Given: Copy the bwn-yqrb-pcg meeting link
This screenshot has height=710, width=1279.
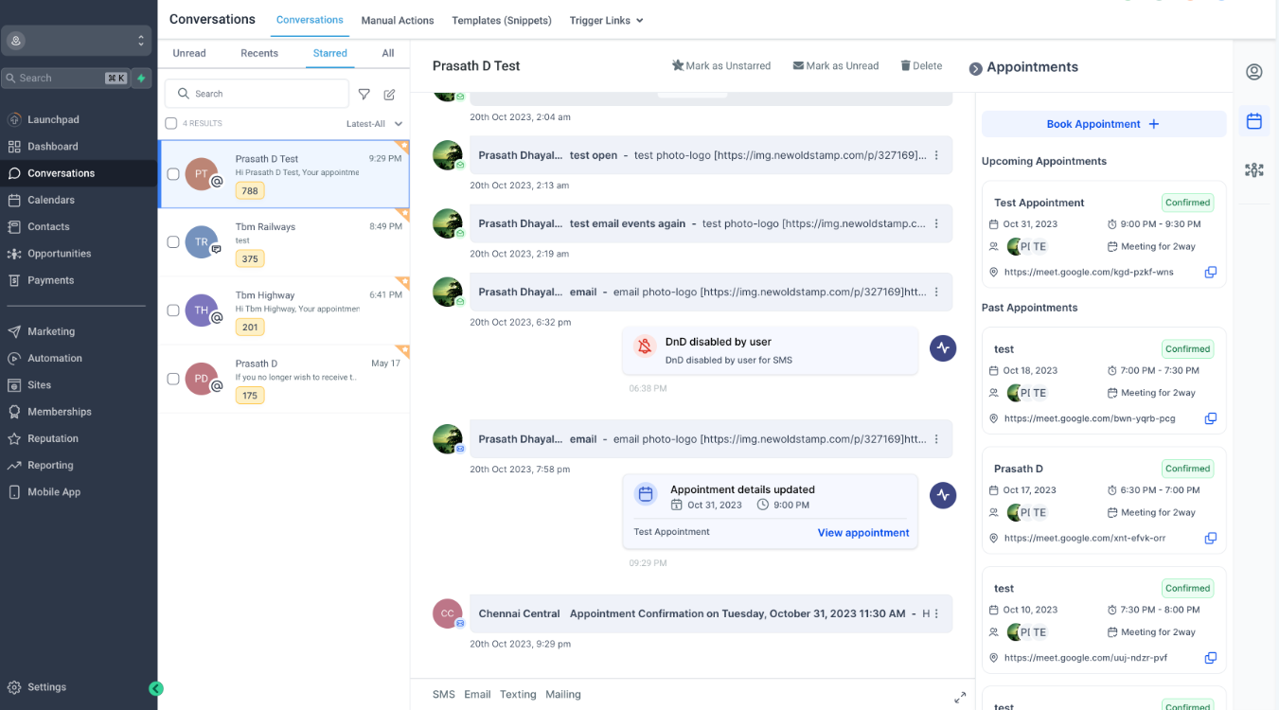Looking at the screenshot, I should pyautogui.click(x=1210, y=418).
